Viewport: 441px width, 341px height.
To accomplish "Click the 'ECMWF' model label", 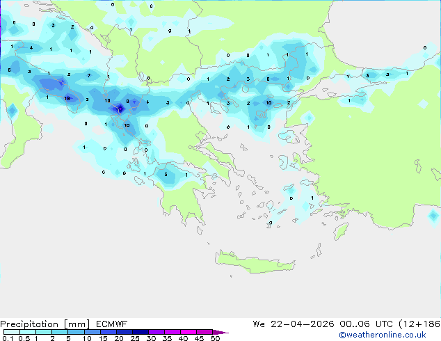I will pyautogui.click(x=112, y=324).
